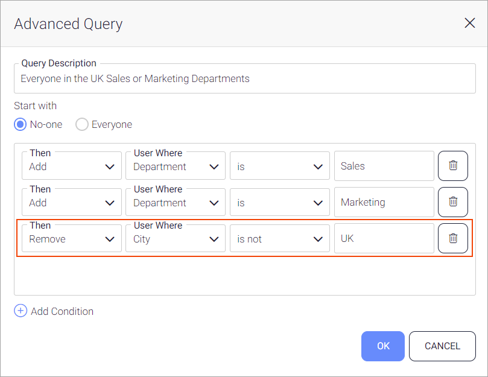Open the Then dropdown in Sales row
The image size is (488, 377).
point(71,166)
